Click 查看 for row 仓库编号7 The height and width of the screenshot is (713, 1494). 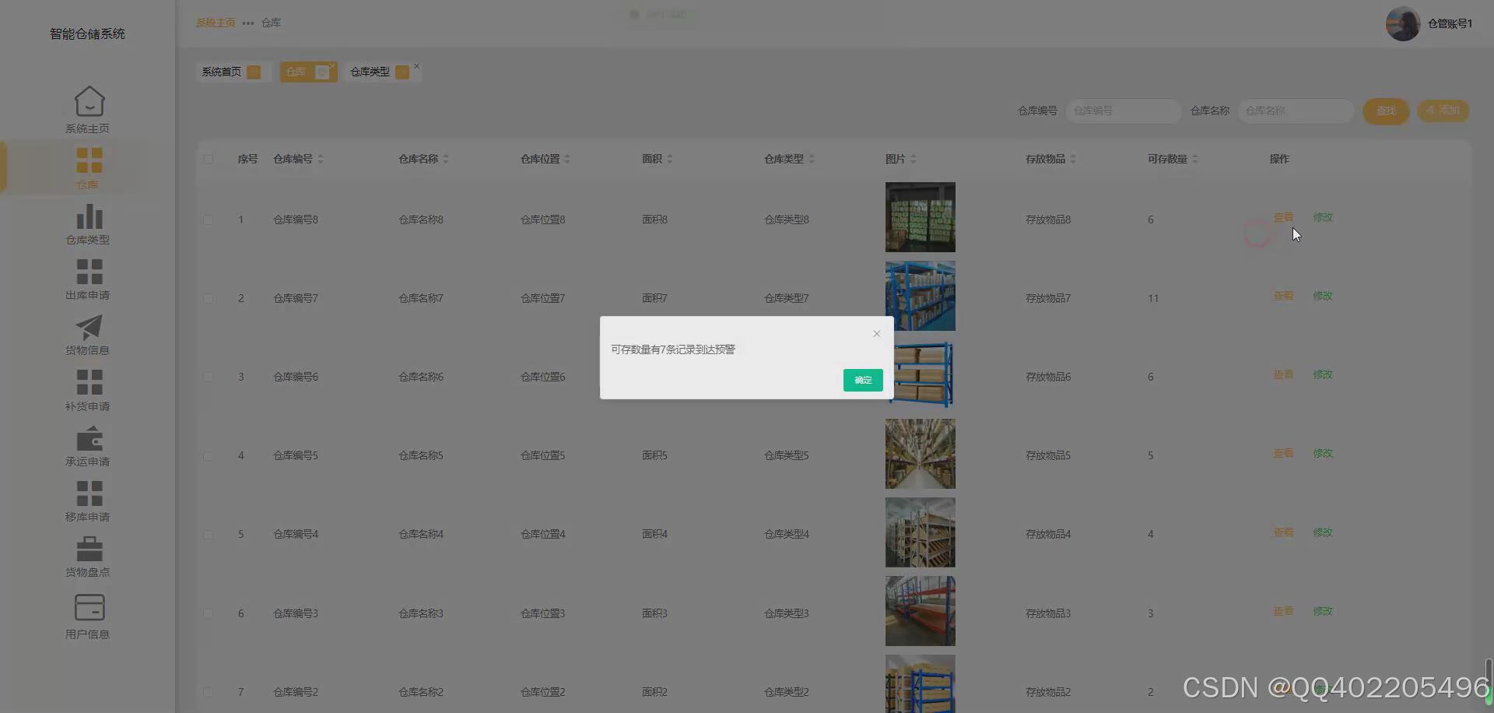tap(1283, 296)
